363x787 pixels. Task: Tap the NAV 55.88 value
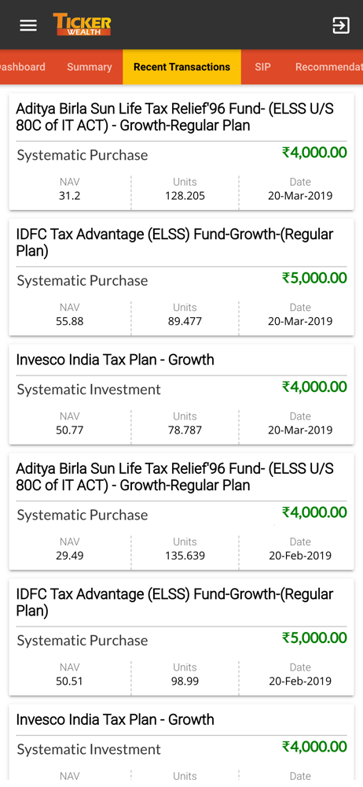pos(70,321)
